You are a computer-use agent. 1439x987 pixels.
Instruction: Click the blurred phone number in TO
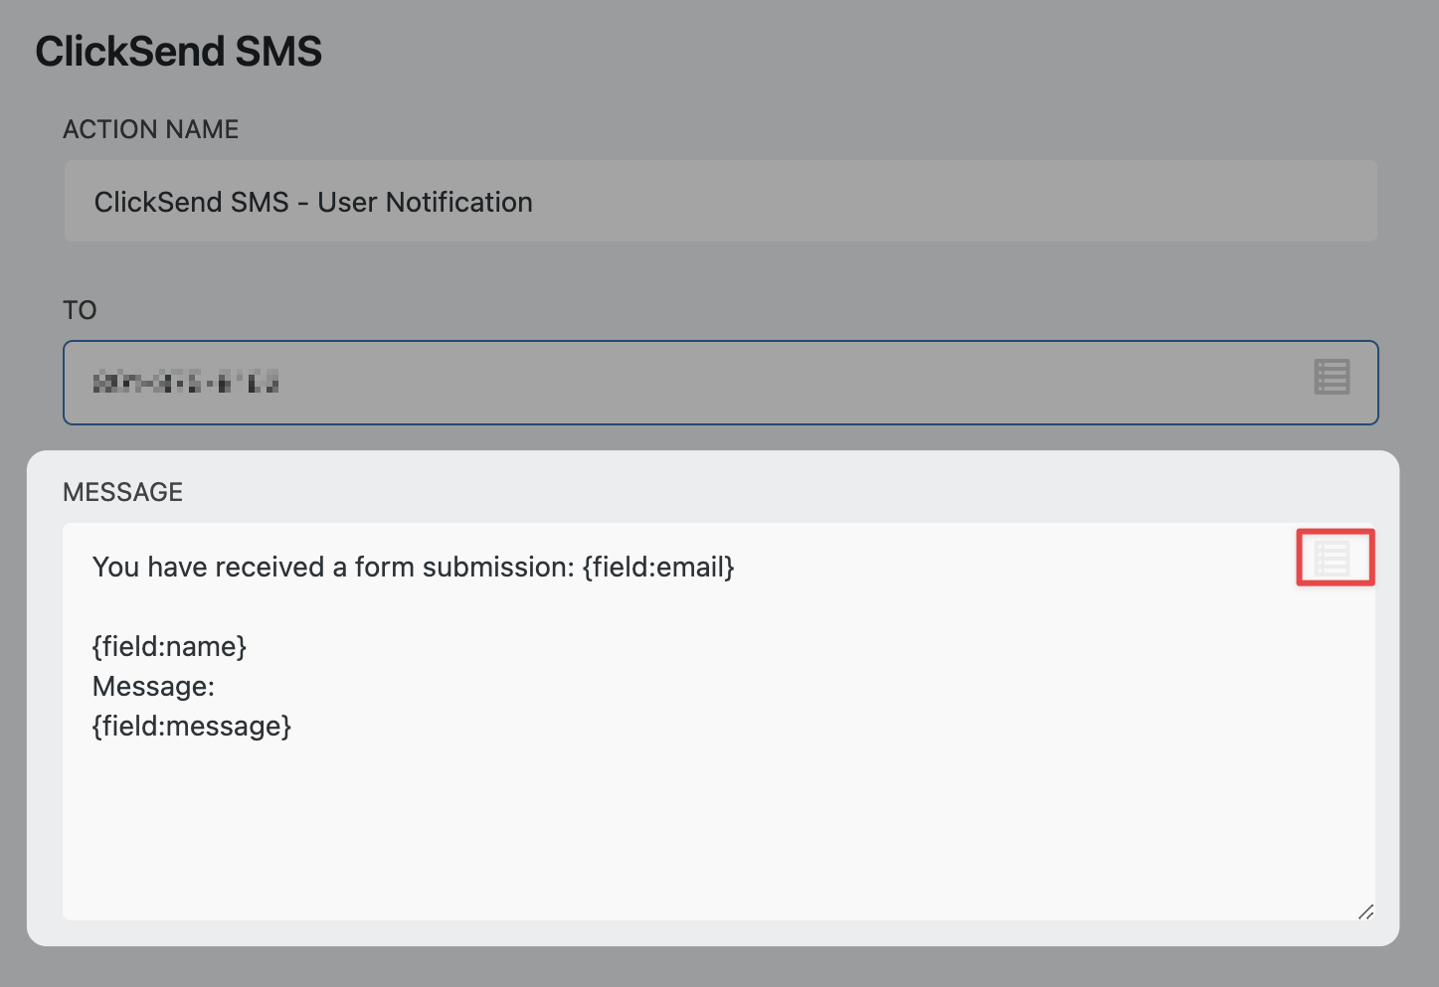[x=186, y=382]
